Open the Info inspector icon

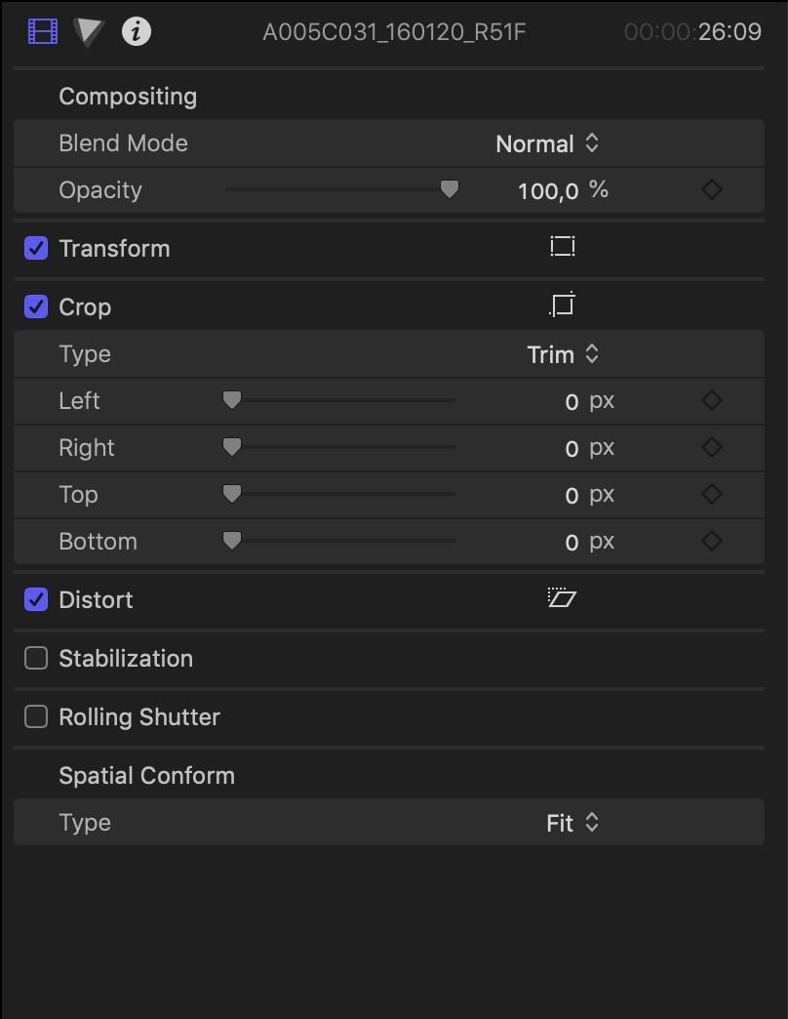click(x=137, y=32)
